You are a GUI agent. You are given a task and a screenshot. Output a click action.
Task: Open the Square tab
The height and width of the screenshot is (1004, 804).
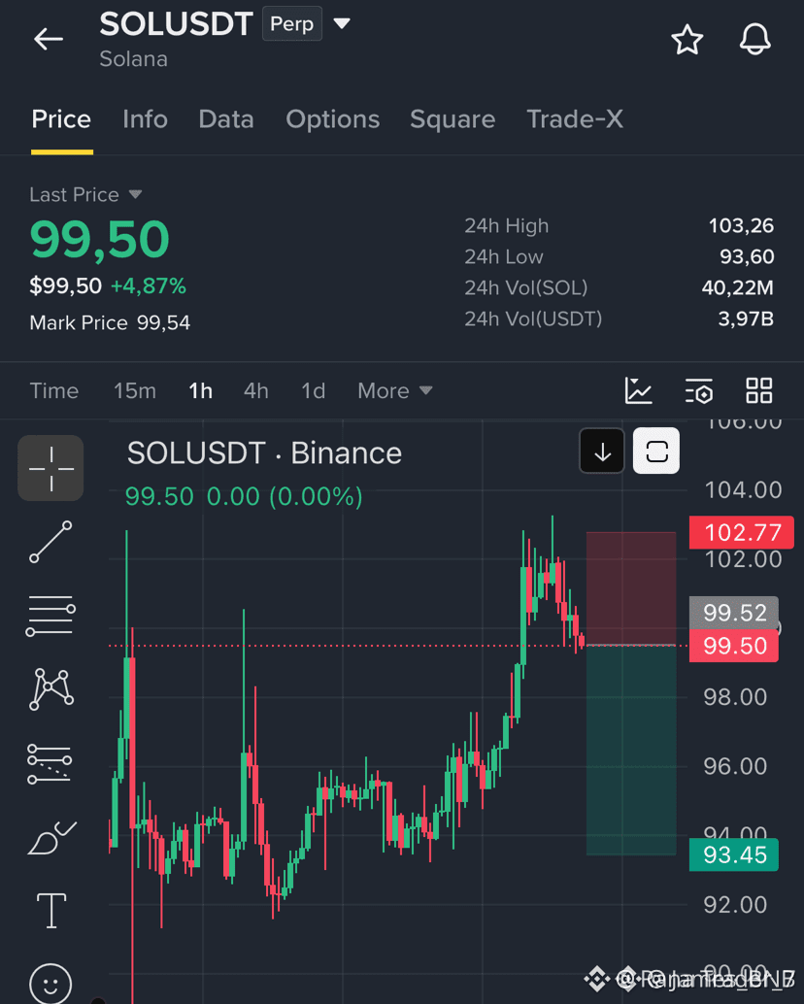click(x=452, y=119)
